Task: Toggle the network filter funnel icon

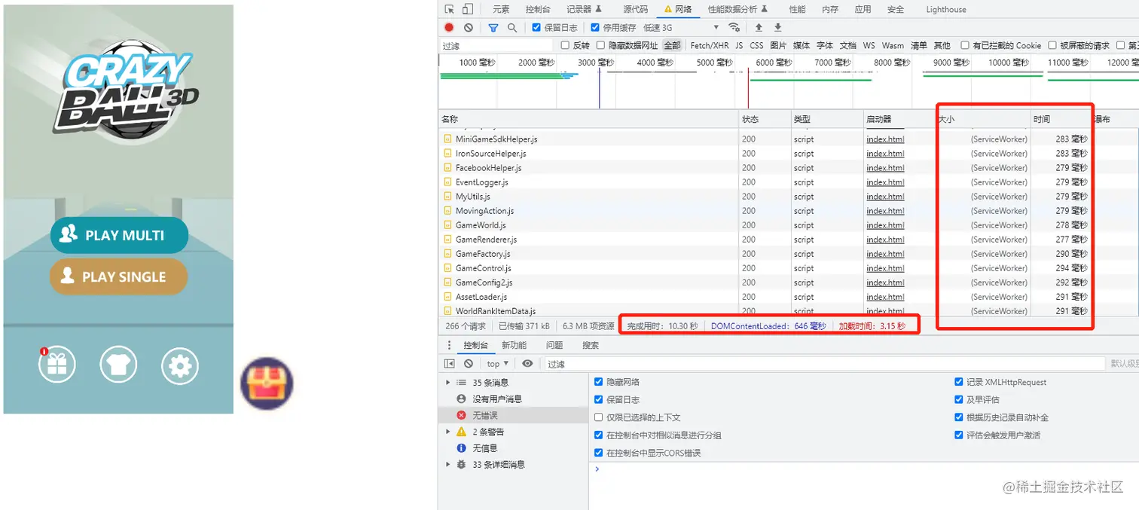Action: [493, 27]
